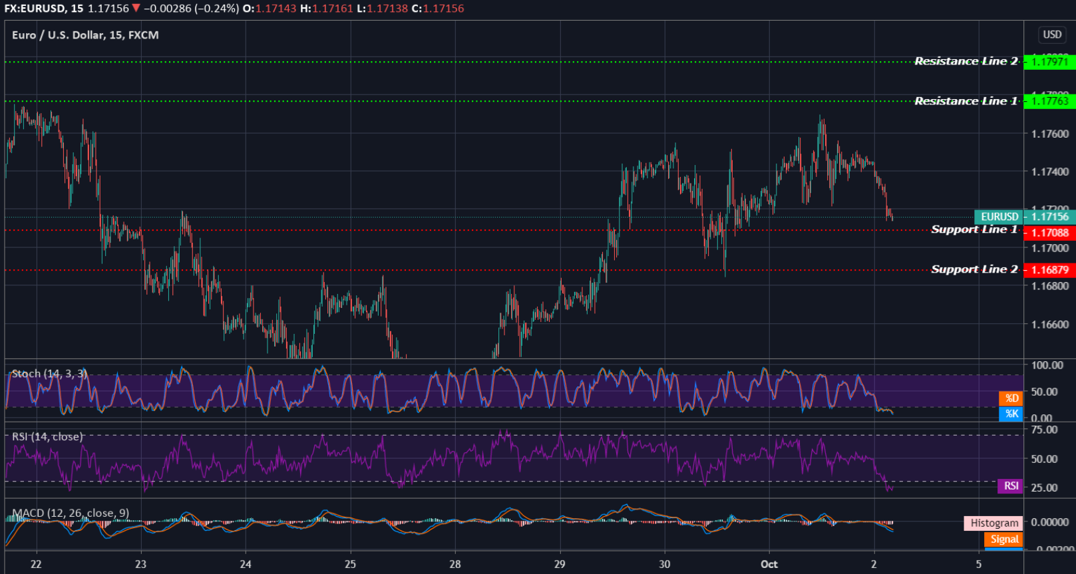Viewport: 1076px width, 574px height.
Task: Click the Histogram MACD label
Action: pos(993,523)
